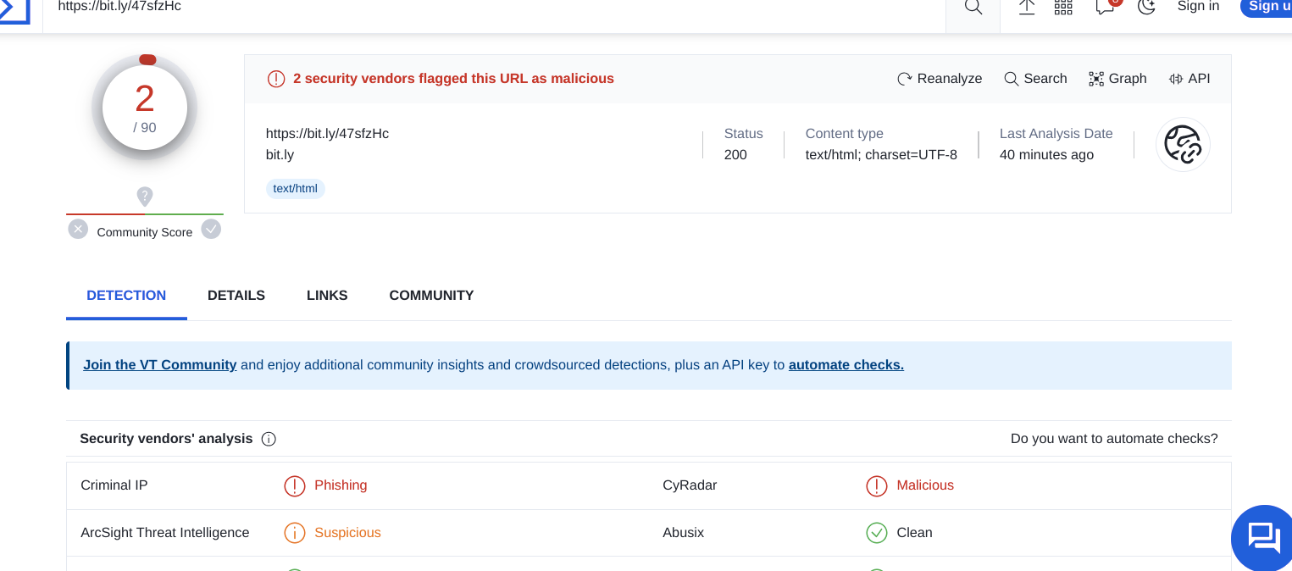Click the Status 200 value

click(735, 155)
